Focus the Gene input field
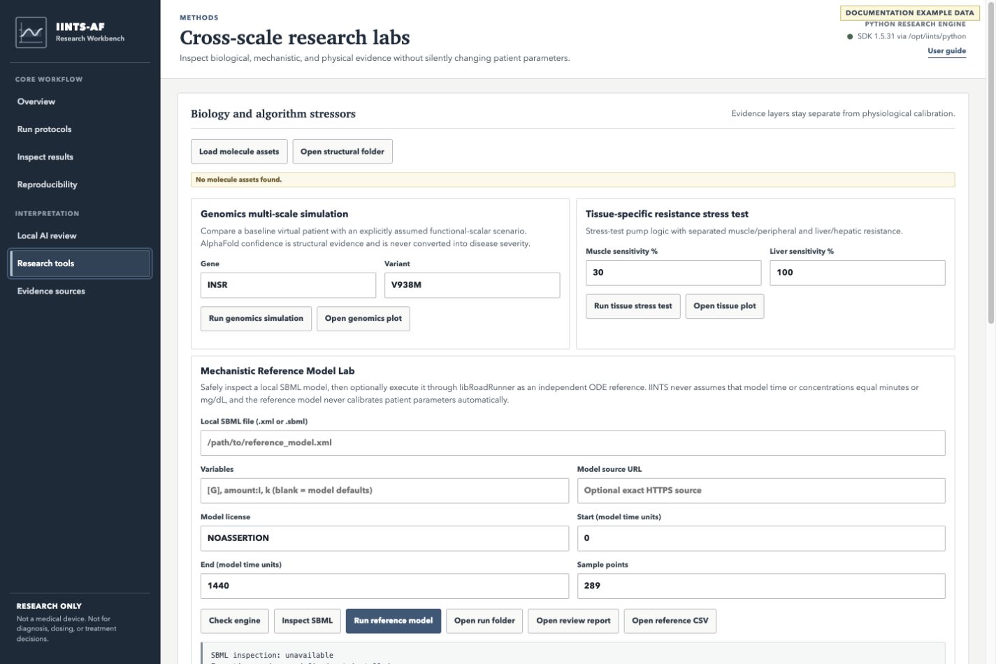The width and height of the screenshot is (996, 664). [288, 285]
